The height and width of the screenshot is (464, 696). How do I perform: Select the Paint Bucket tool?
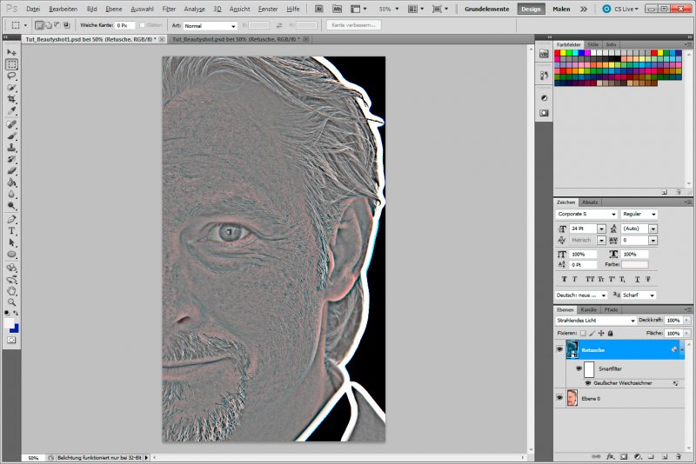11,182
